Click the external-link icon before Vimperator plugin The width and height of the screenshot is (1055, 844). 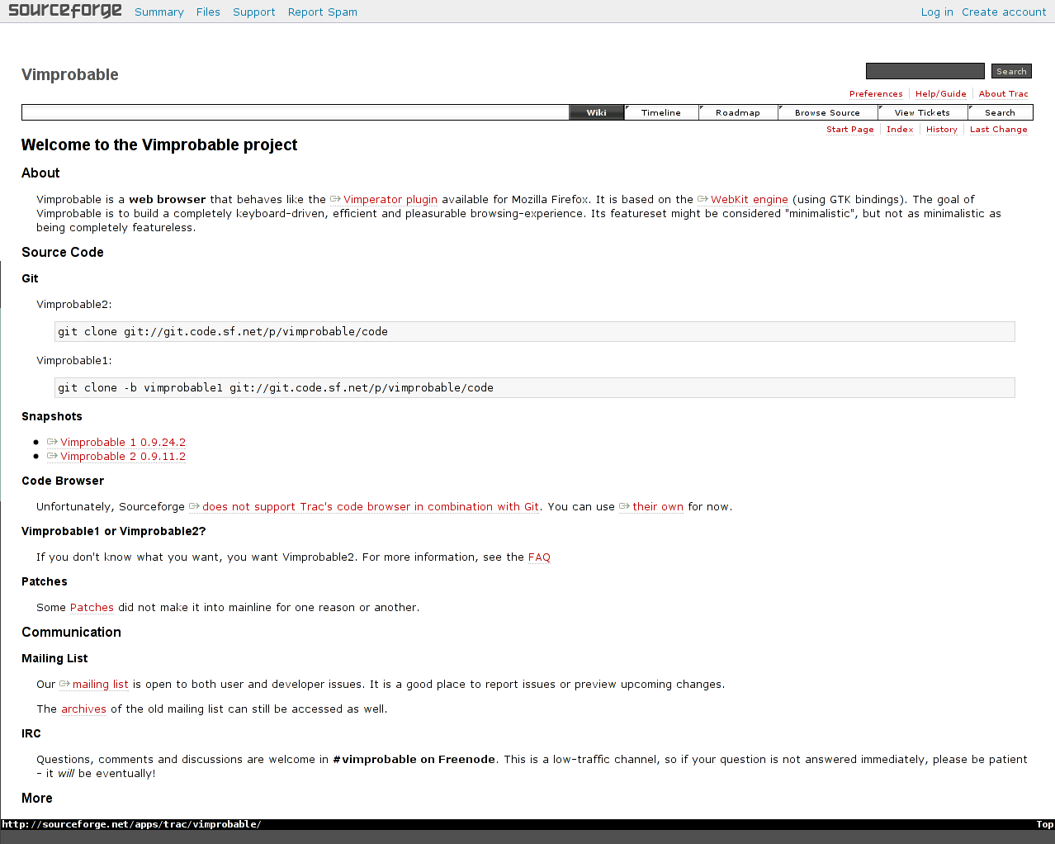(336, 199)
